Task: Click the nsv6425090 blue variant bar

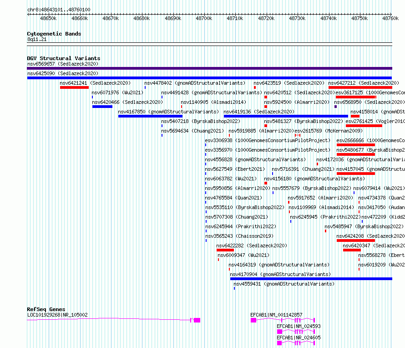Action: pos(209,78)
